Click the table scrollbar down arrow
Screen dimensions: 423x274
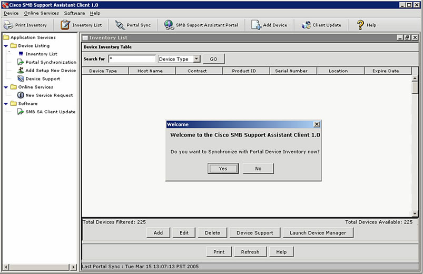[415, 213]
